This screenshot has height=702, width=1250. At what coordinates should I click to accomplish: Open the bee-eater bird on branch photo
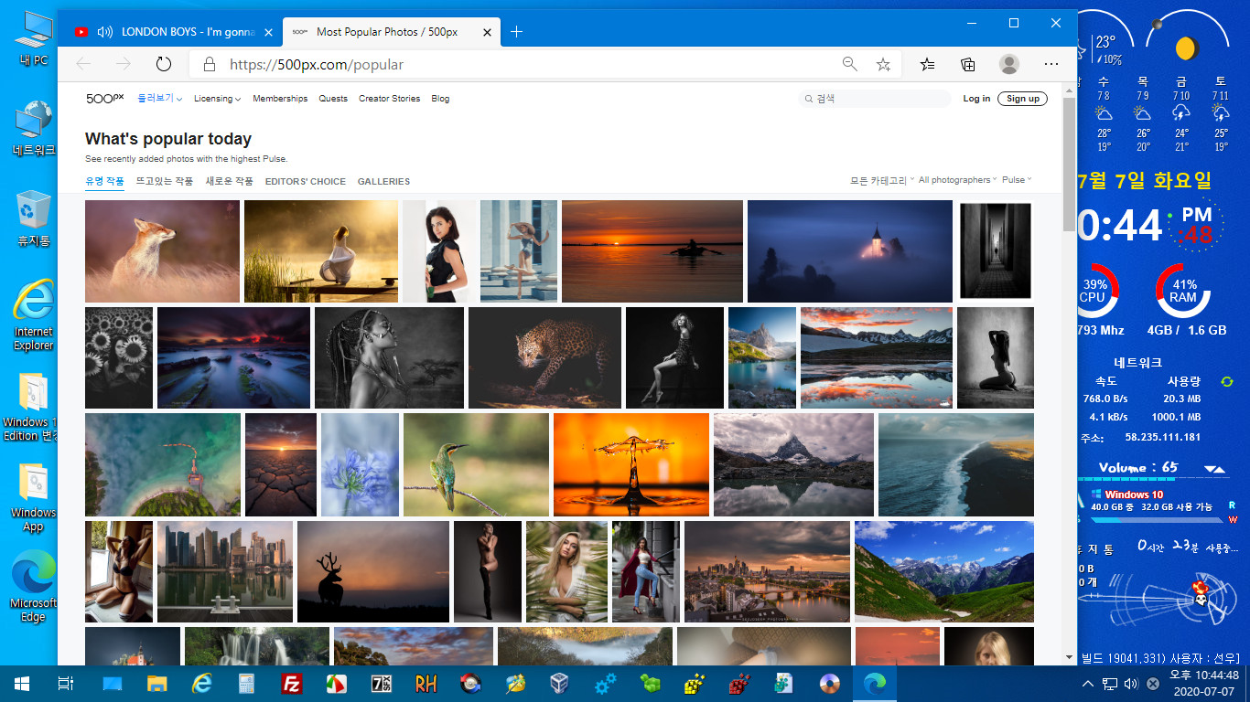(476, 464)
